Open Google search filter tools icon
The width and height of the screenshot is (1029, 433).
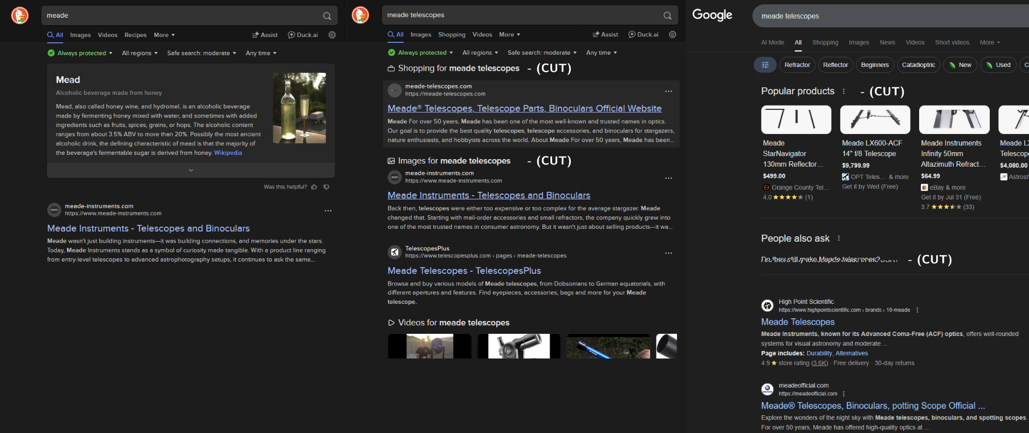tap(765, 65)
